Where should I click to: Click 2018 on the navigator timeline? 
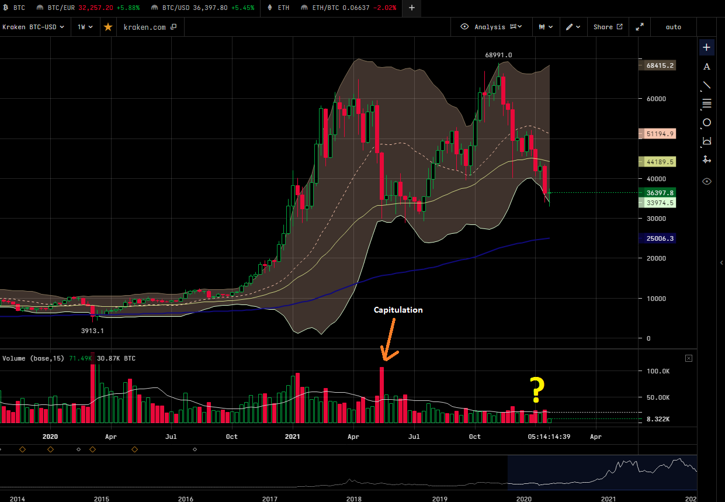pyautogui.click(x=355, y=498)
